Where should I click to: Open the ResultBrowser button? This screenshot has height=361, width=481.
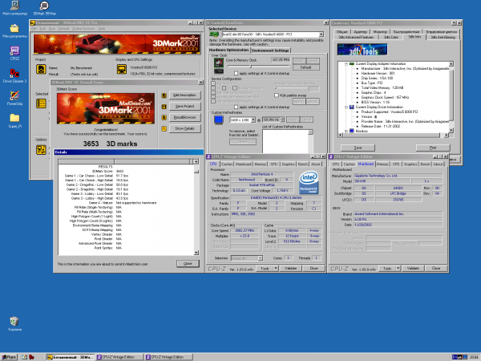point(184,117)
